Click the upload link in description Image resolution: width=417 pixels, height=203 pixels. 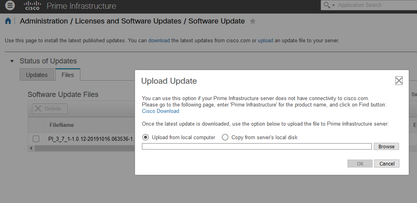(265, 41)
